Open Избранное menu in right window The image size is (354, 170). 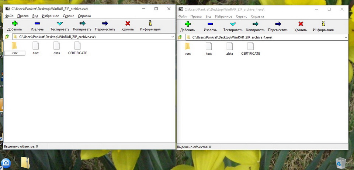click(223, 17)
